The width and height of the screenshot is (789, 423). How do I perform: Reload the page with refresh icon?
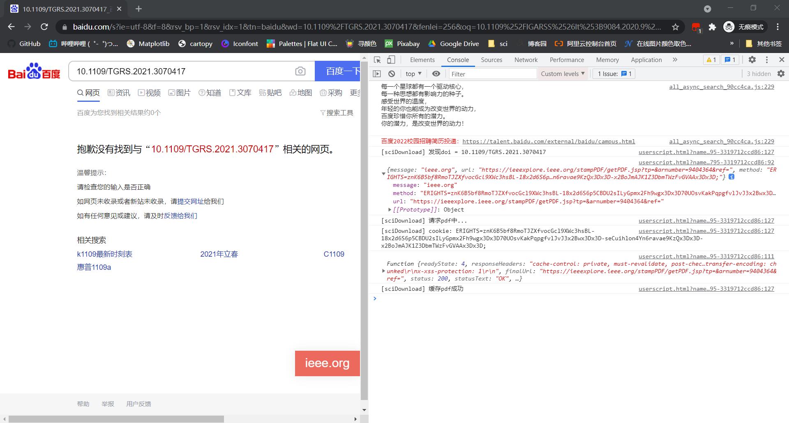pos(44,27)
